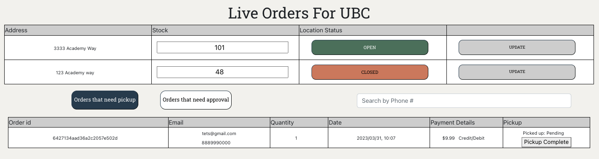599x159 pixels.
Task: Toggle the red CLOSED location status button
Action: 369,72
